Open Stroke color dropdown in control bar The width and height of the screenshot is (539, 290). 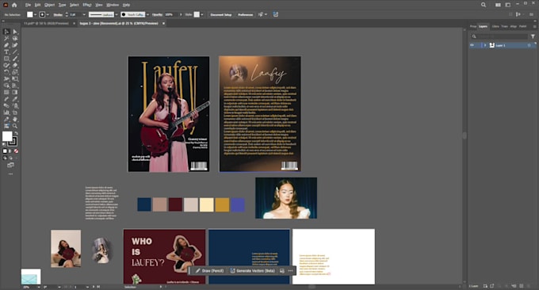click(x=48, y=15)
